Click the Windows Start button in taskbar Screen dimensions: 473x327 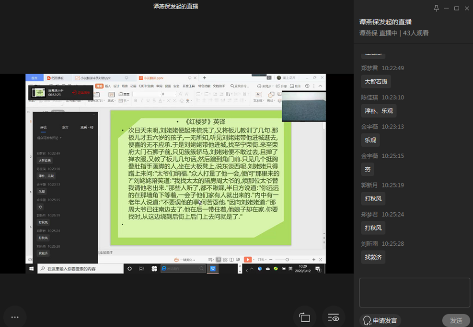coord(32,269)
